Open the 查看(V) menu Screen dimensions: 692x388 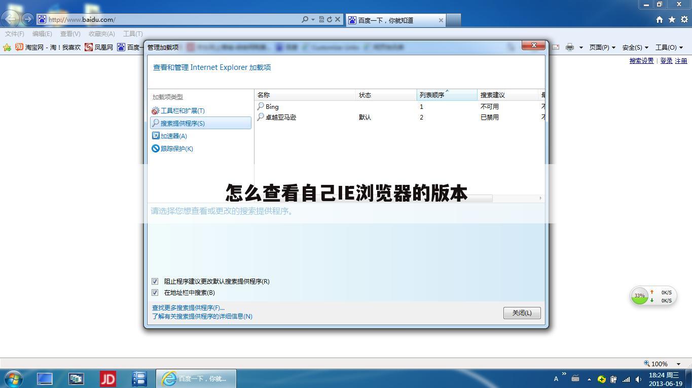click(70, 33)
